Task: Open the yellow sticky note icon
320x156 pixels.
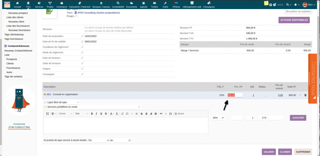Action: coord(266,3)
